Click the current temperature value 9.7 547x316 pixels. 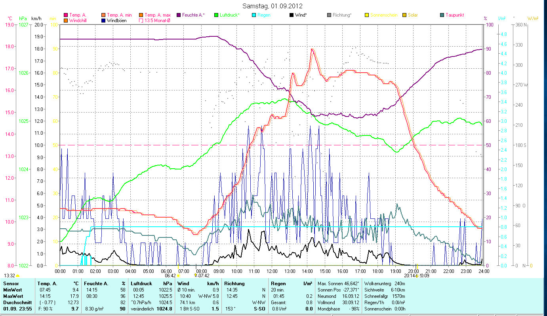75,309
